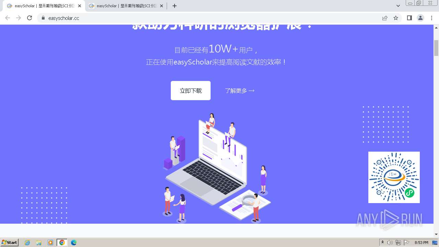This screenshot has height=247, width=439.
Task: Click the taskbar clock 8:53 PM
Action: (421, 243)
